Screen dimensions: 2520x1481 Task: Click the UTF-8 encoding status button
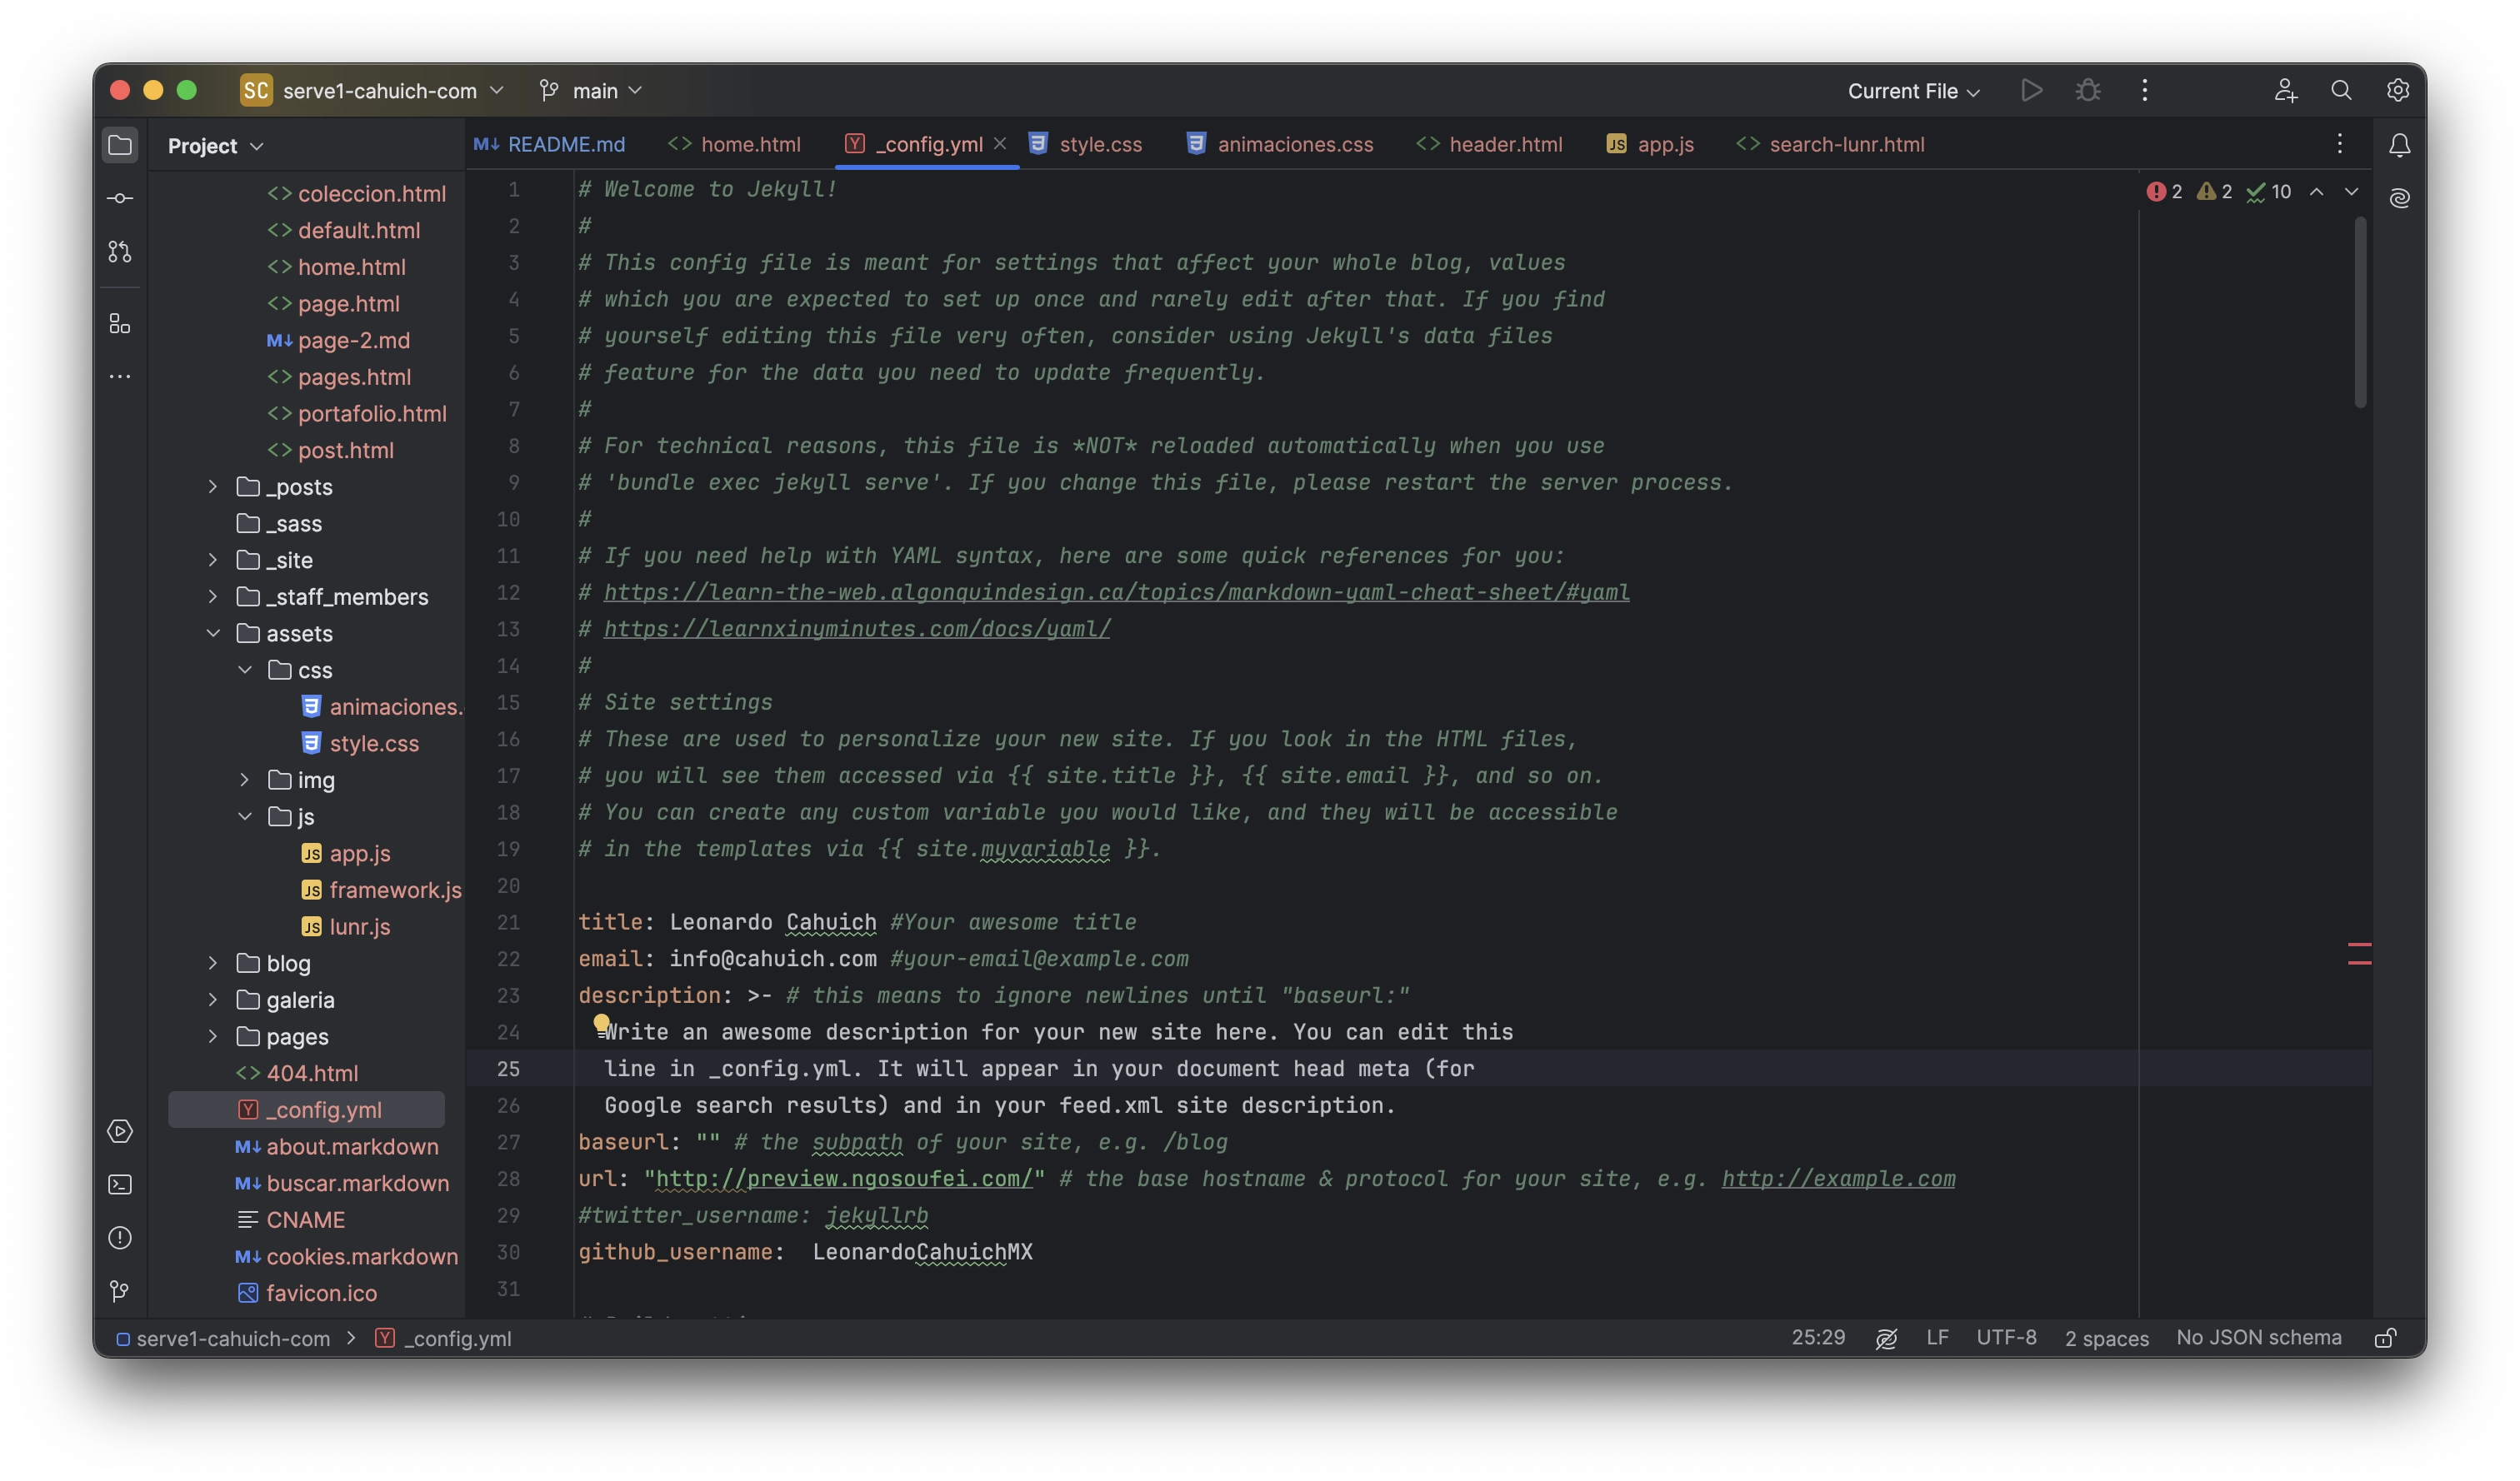coord(2005,1337)
